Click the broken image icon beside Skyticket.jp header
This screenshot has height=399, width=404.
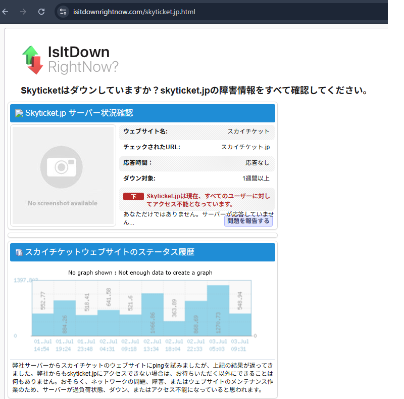[19, 113]
